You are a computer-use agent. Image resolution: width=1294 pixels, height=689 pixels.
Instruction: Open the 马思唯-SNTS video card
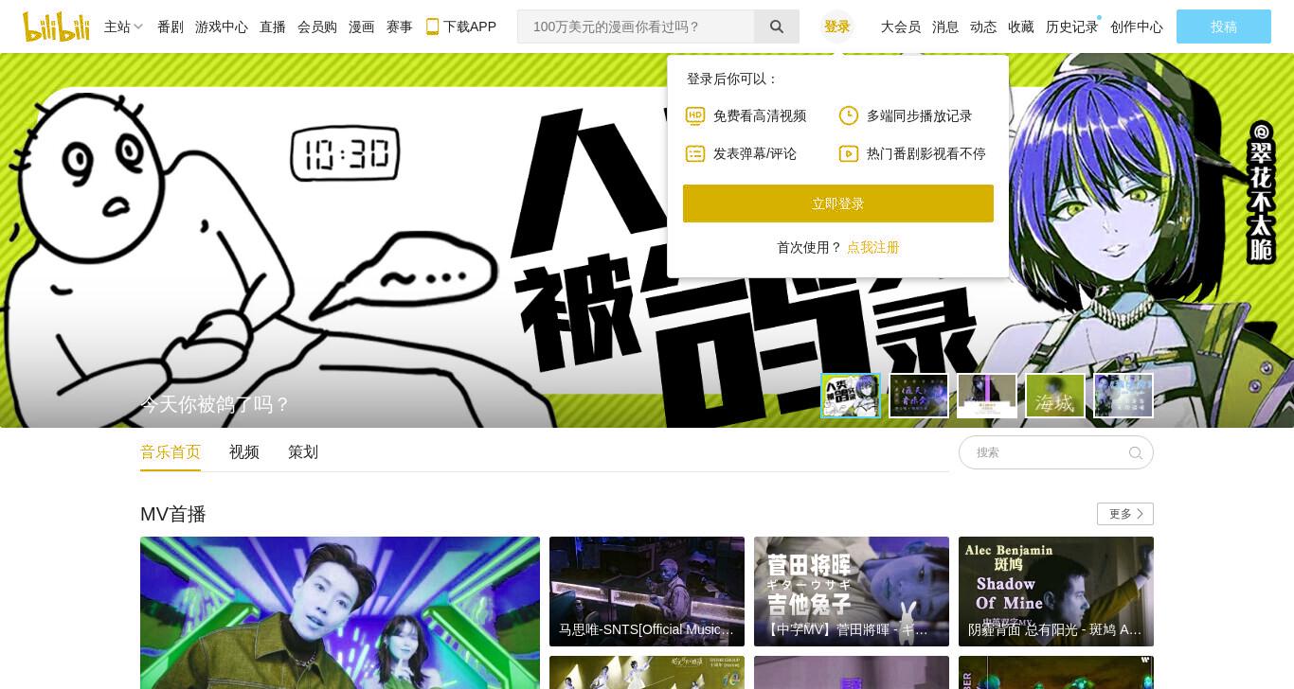(x=647, y=592)
